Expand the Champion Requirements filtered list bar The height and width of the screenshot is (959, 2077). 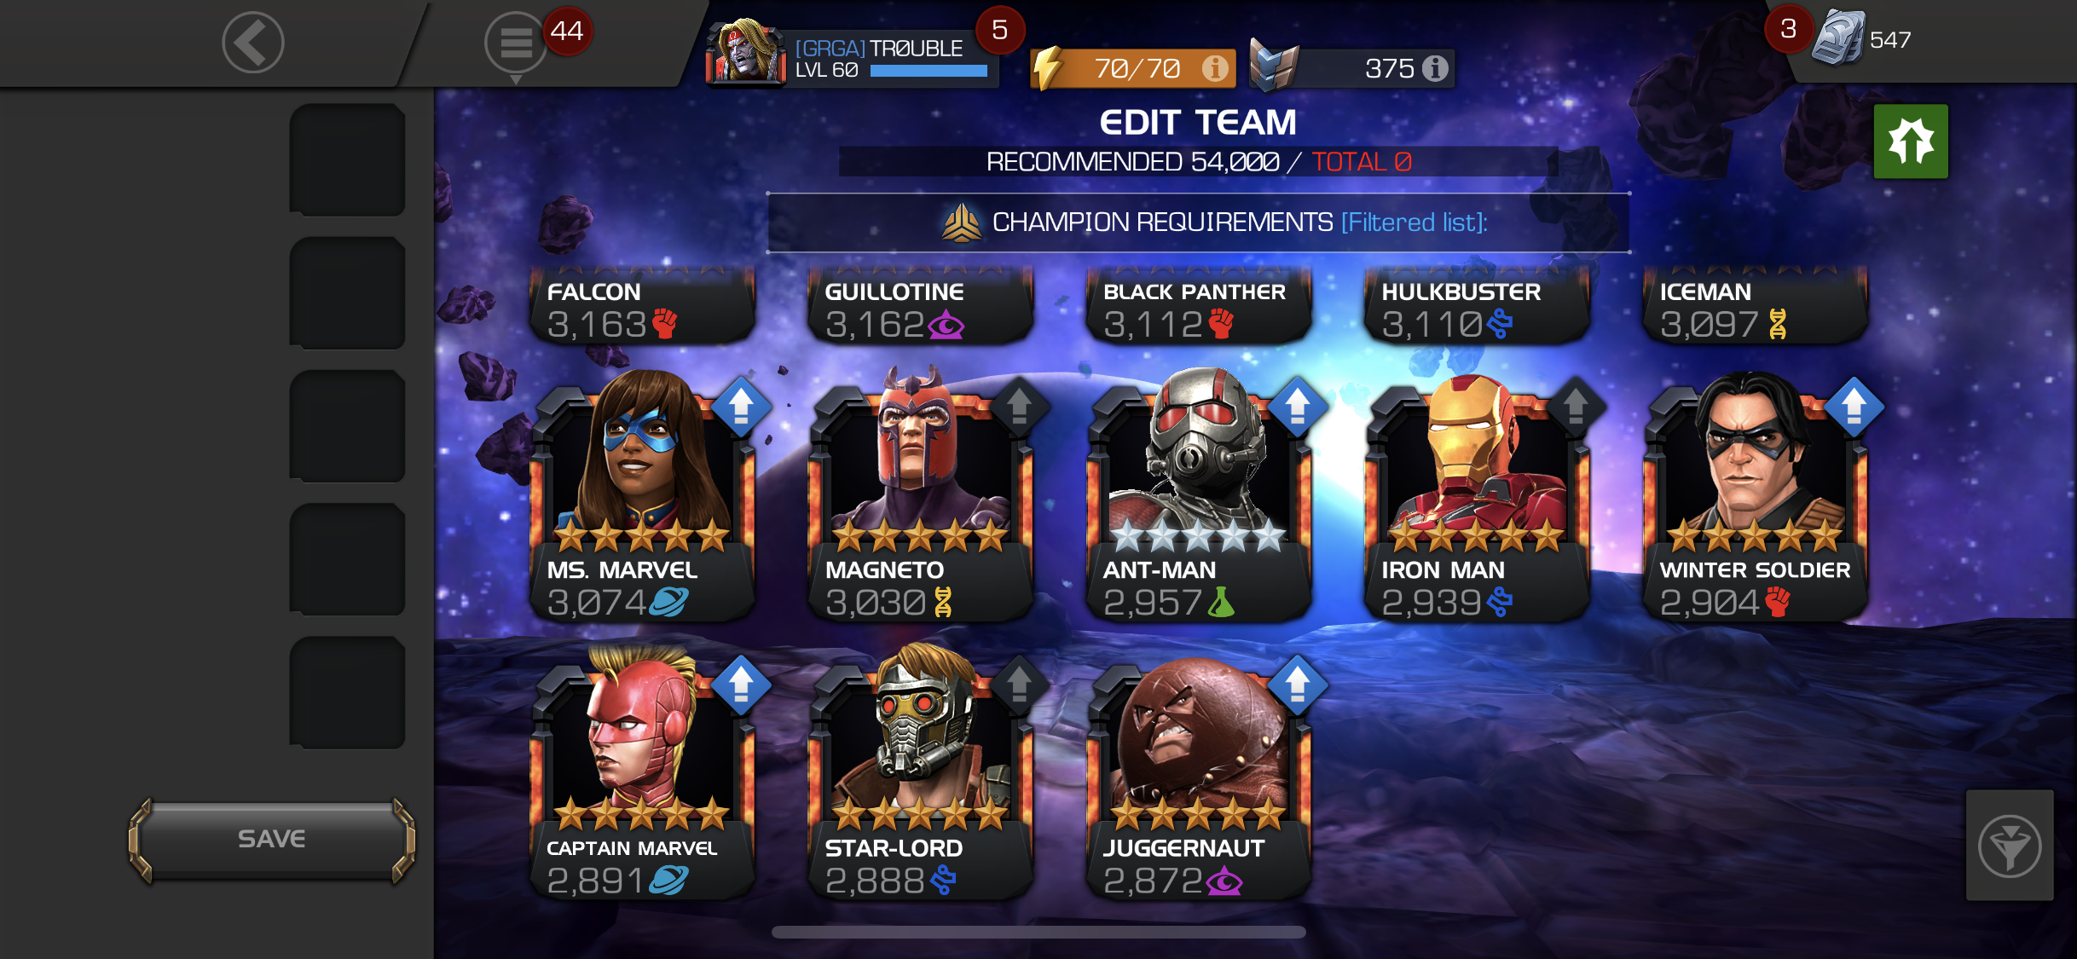click(x=1198, y=222)
